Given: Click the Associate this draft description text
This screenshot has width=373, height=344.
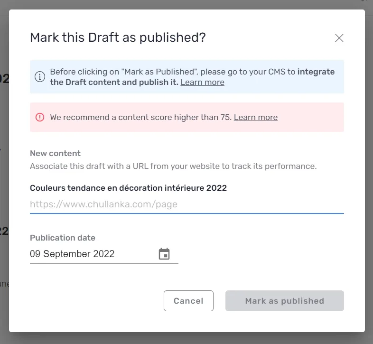Looking at the screenshot, I should pos(173,166).
